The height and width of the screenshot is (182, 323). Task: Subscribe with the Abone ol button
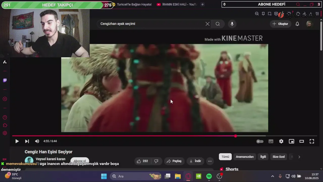(x=80, y=161)
